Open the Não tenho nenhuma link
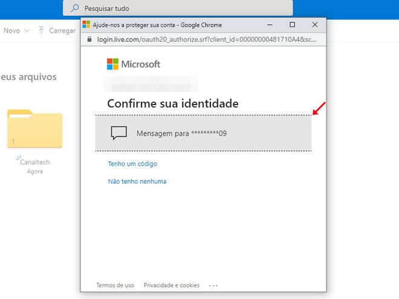 point(137,181)
